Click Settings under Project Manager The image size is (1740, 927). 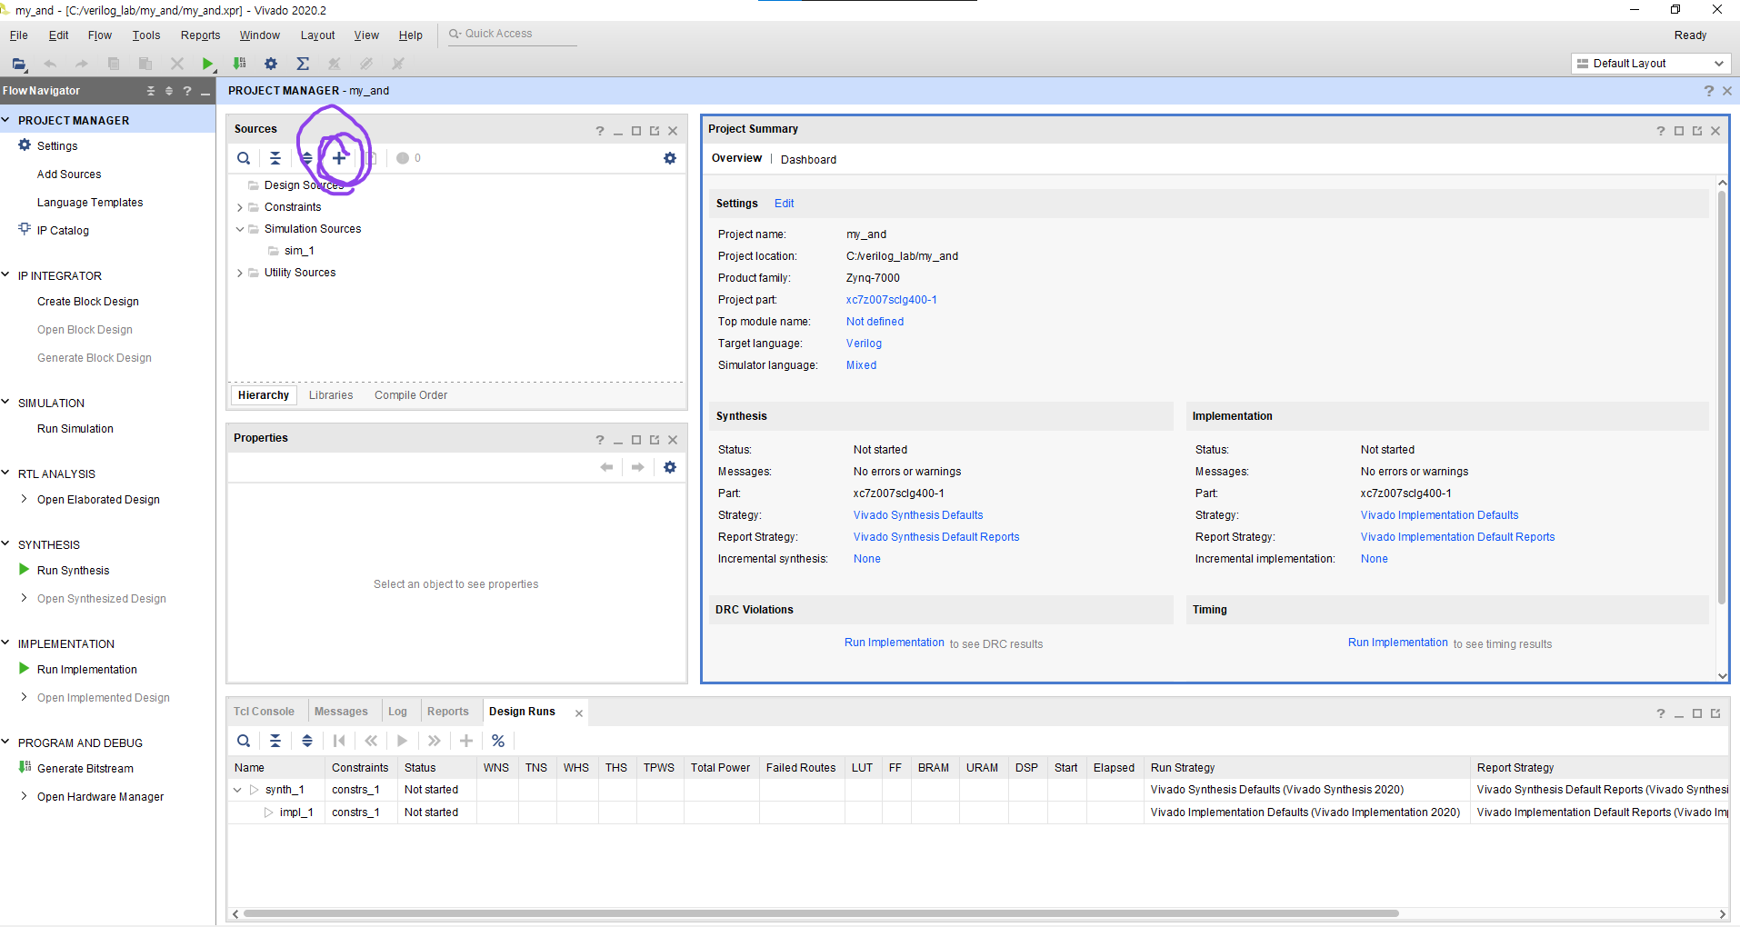click(x=57, y=146)
